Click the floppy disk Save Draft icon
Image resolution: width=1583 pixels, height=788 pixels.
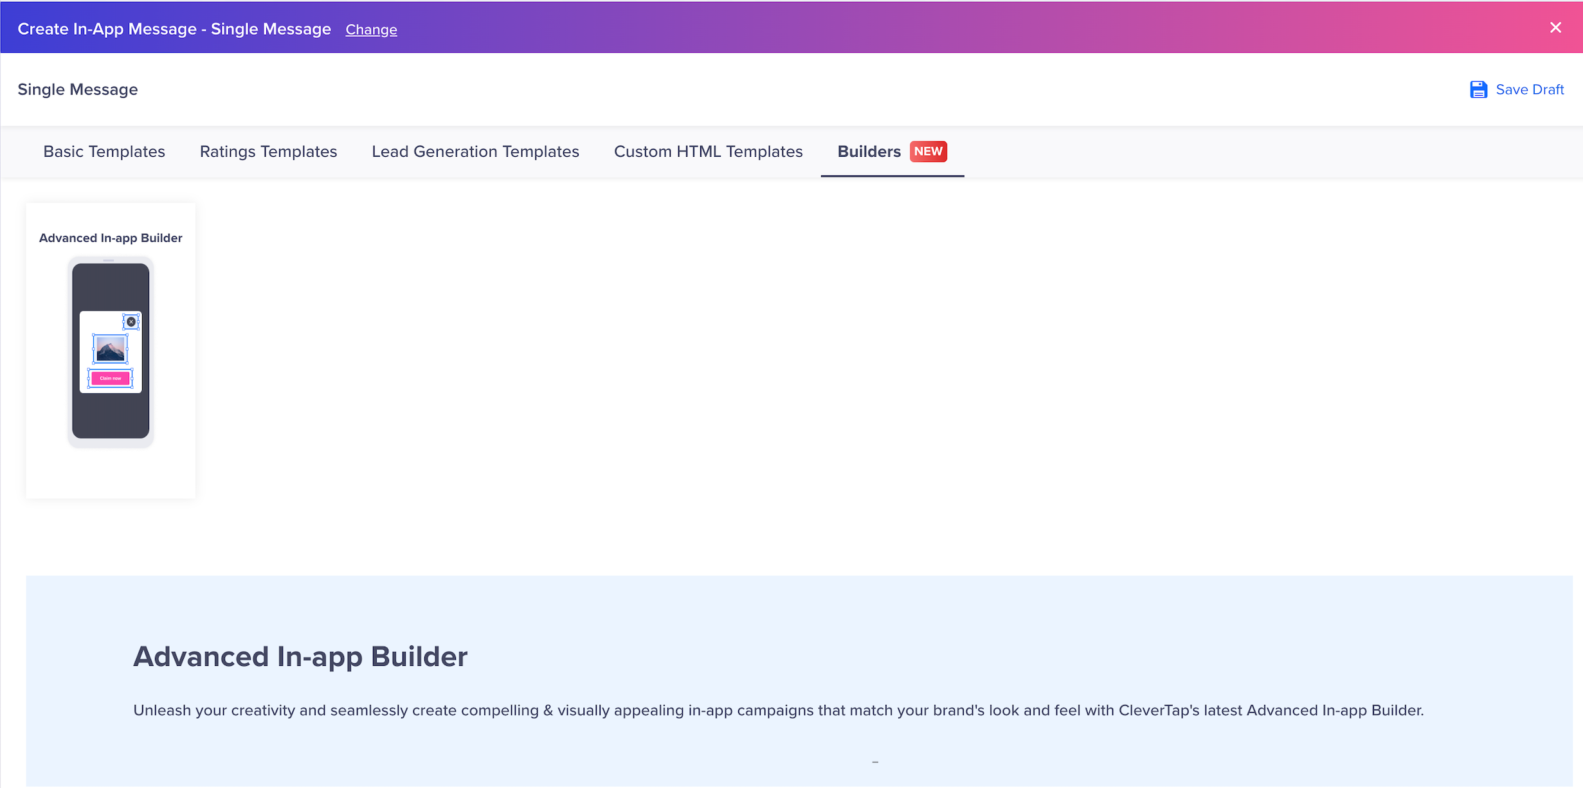tap(1478, 89)
